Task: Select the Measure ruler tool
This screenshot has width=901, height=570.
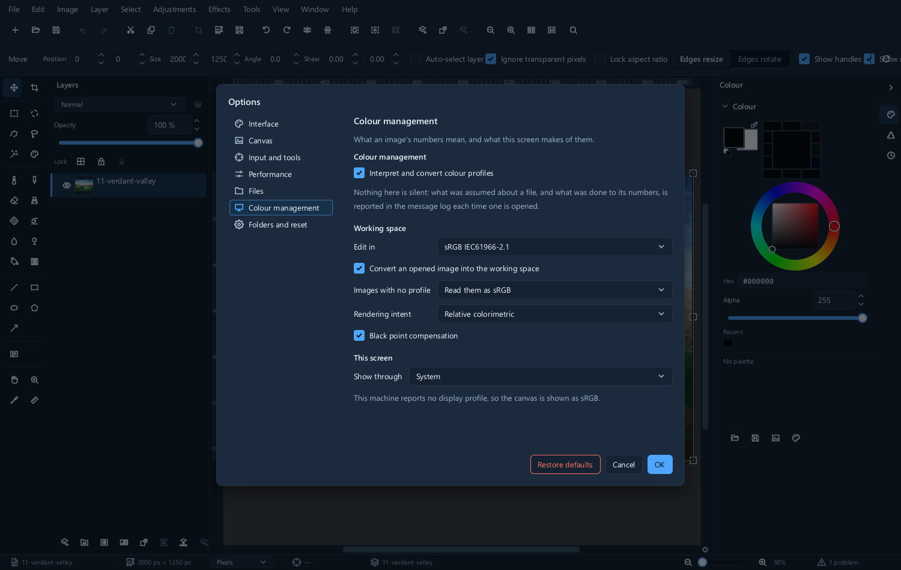Action: point(35,400)
